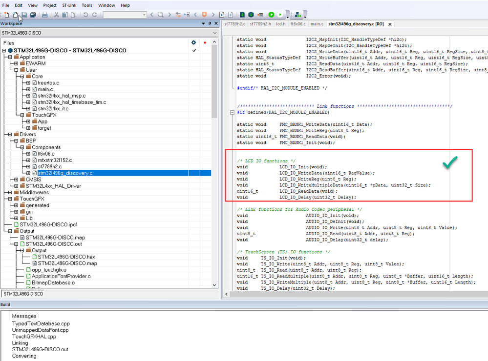Toggle bookmark icon in toolbar
488x361 pixels.
[x=204, y=15]
